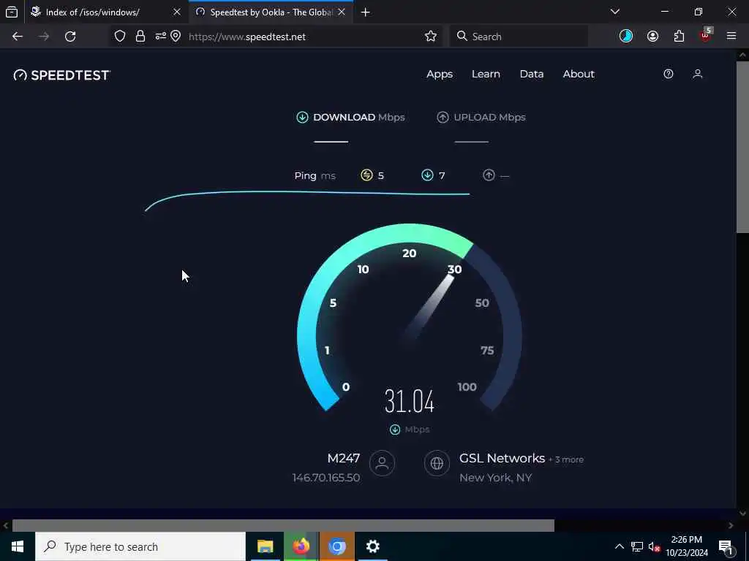Click the 31.04 speed readout

410,401
